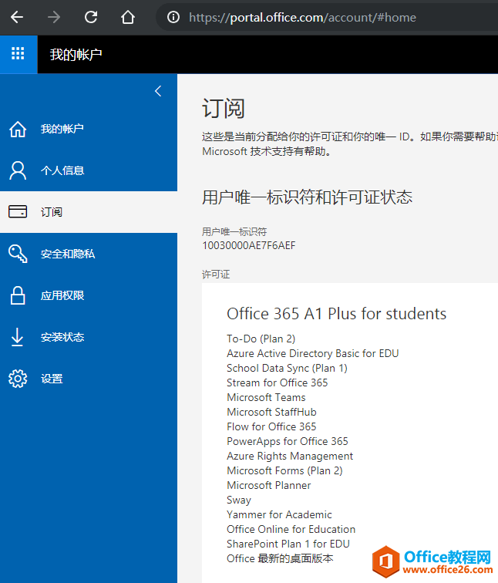View site information icon in address bar
Image resolution: width=498 pixels, height=583 pixels.
[173, 17]
